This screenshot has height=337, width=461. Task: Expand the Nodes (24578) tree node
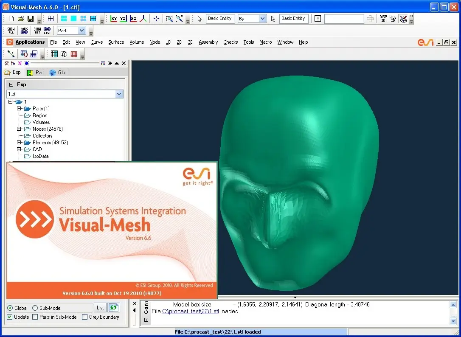click(19, 129)
